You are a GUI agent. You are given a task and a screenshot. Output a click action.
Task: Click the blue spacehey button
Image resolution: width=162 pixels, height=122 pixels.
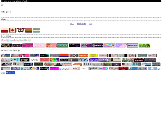coord(10,73)
